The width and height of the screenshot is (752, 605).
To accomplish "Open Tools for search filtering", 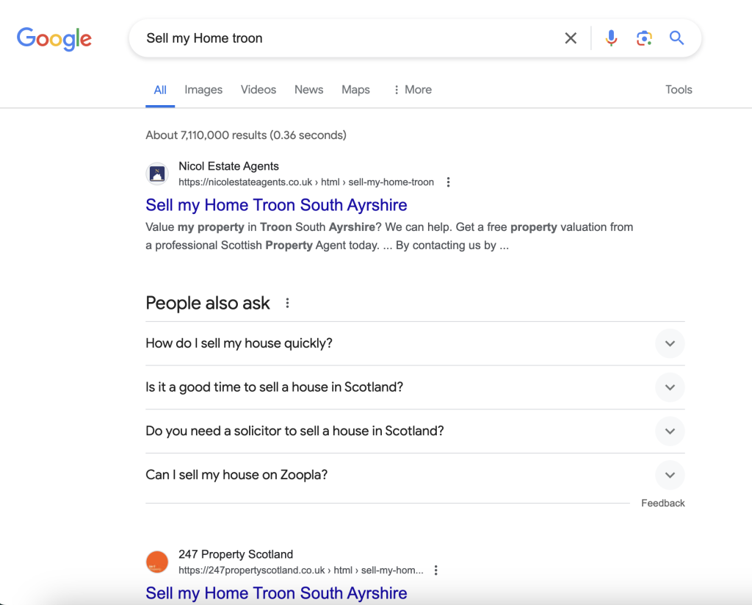I will pyautogui.click(x=678, y=89).
